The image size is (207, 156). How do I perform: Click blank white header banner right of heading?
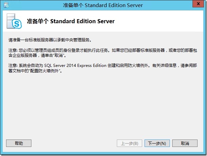pos(158,21)
